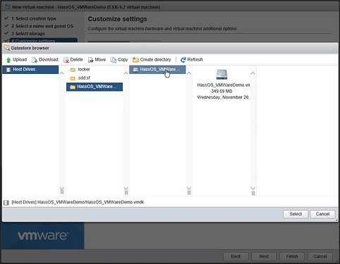Click the Next button in wizard
The height and width of the screenshot is (264, 340).
pos(264,256)
